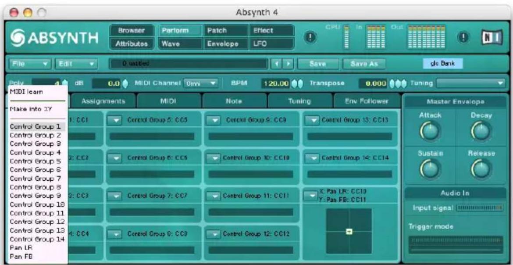Image resolution: width=513 pixels, height=265 pixels.
Task: Open the Browser window
Action: (x=132, y=30)
